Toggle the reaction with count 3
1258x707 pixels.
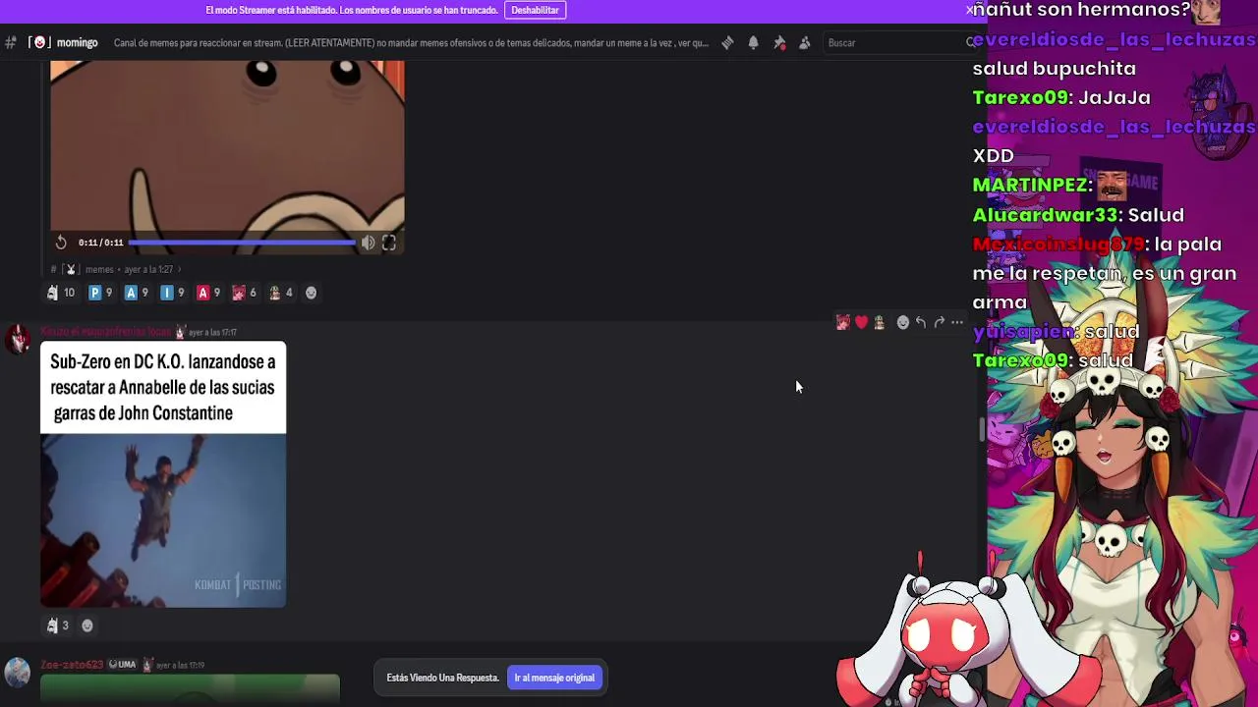coord(57,625)
